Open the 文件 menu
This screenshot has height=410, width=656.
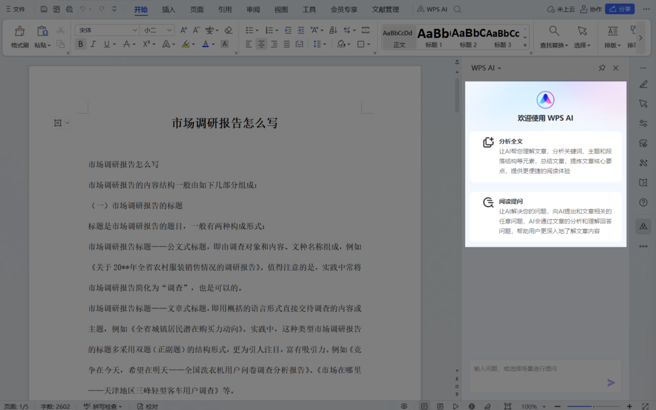click(x=15, y=9)
